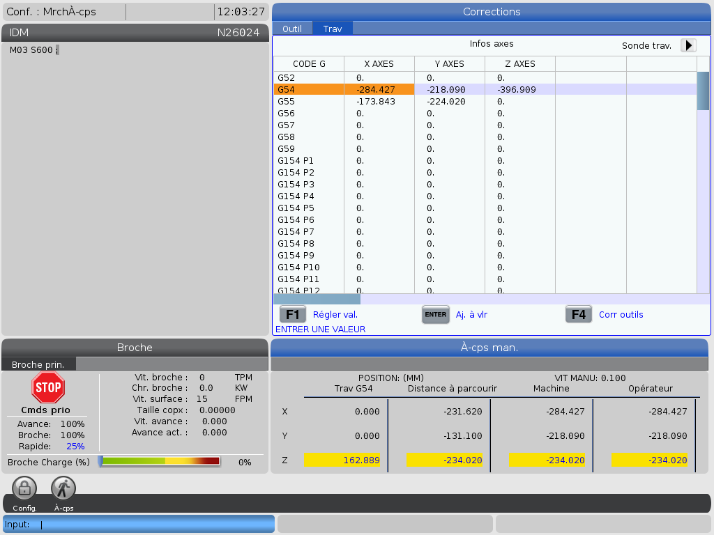Click the Z AXES column header

(x=520, y=63)
